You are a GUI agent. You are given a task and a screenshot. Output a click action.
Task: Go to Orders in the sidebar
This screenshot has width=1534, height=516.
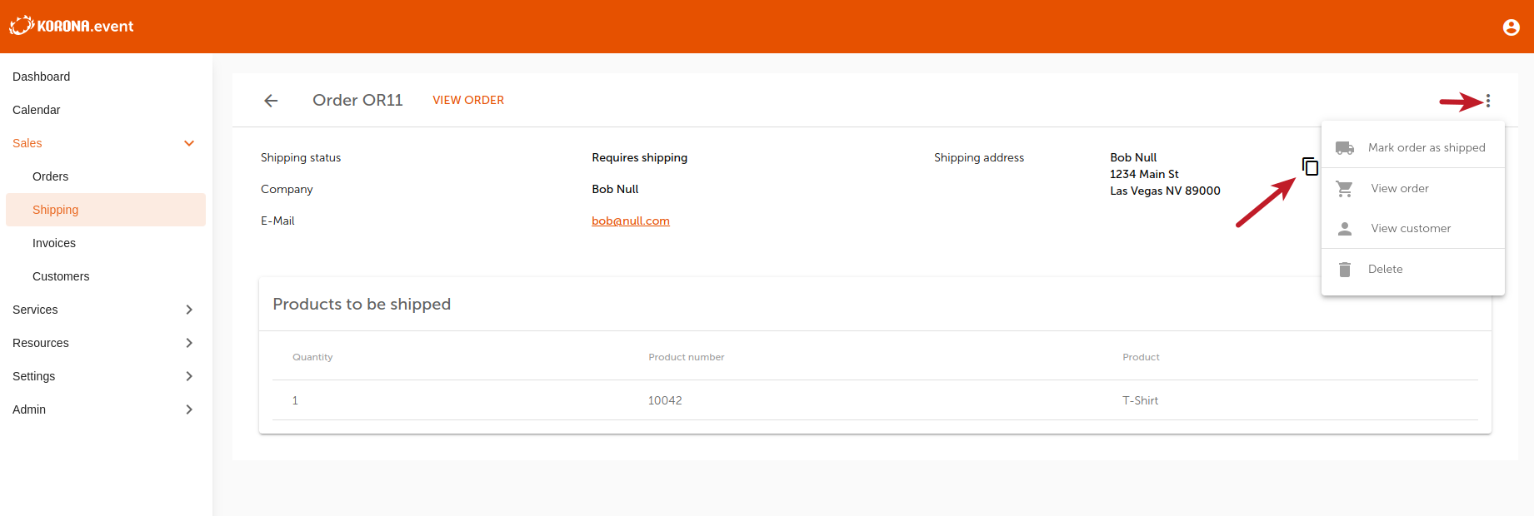[51, 176]
